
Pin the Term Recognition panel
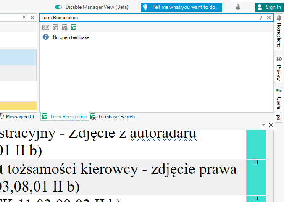point(260,18)
